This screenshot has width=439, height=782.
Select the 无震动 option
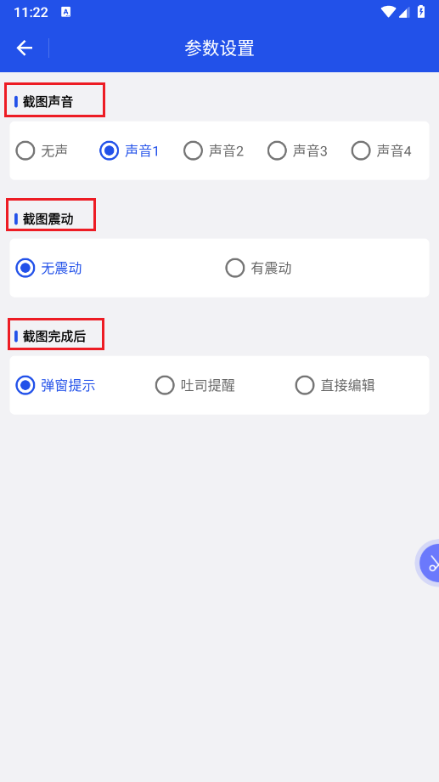49,268
